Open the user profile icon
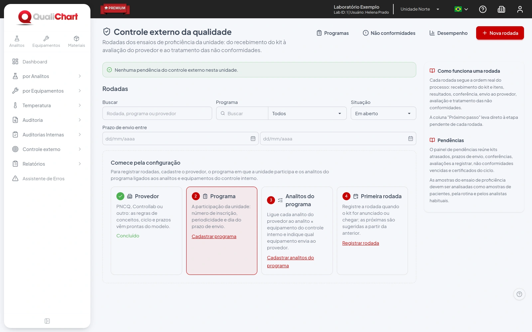This screenshot has height=332, width=532. pos(520,9)
